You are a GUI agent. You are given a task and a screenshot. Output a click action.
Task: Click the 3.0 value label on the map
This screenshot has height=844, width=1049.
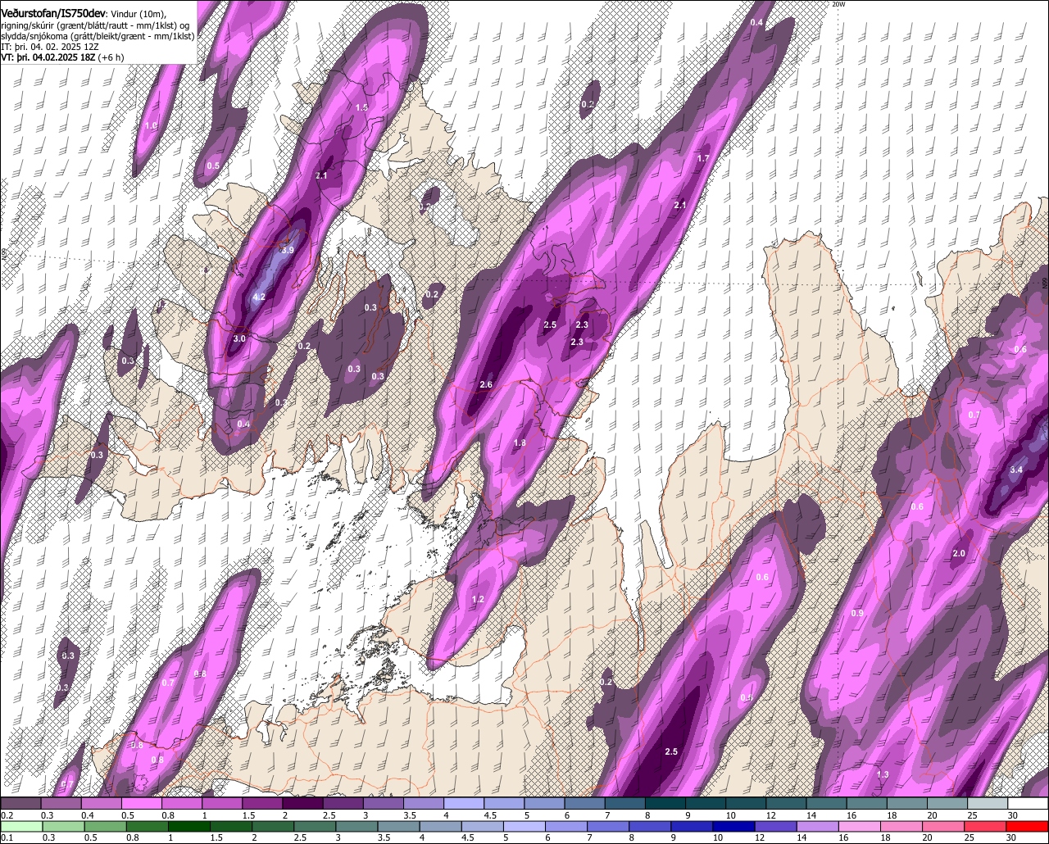[x=239, y=338]
